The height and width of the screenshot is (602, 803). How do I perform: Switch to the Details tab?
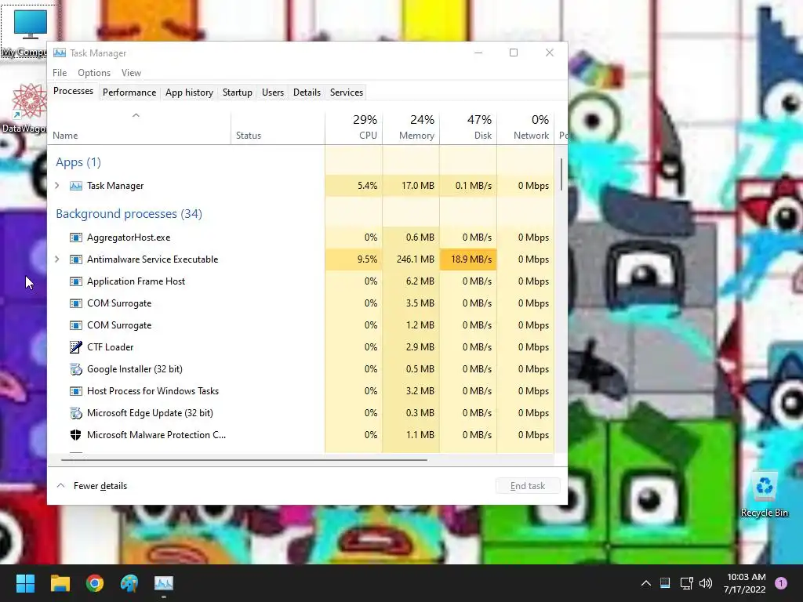click(307, 92)
